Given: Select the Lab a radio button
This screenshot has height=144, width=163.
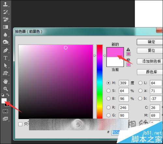Looking at the screenshot, I should 140,91.
